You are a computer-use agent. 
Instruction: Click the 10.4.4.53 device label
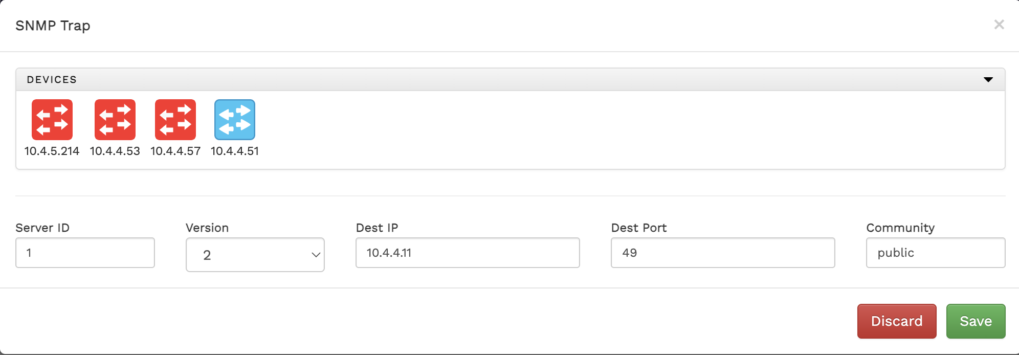(115, 151)
